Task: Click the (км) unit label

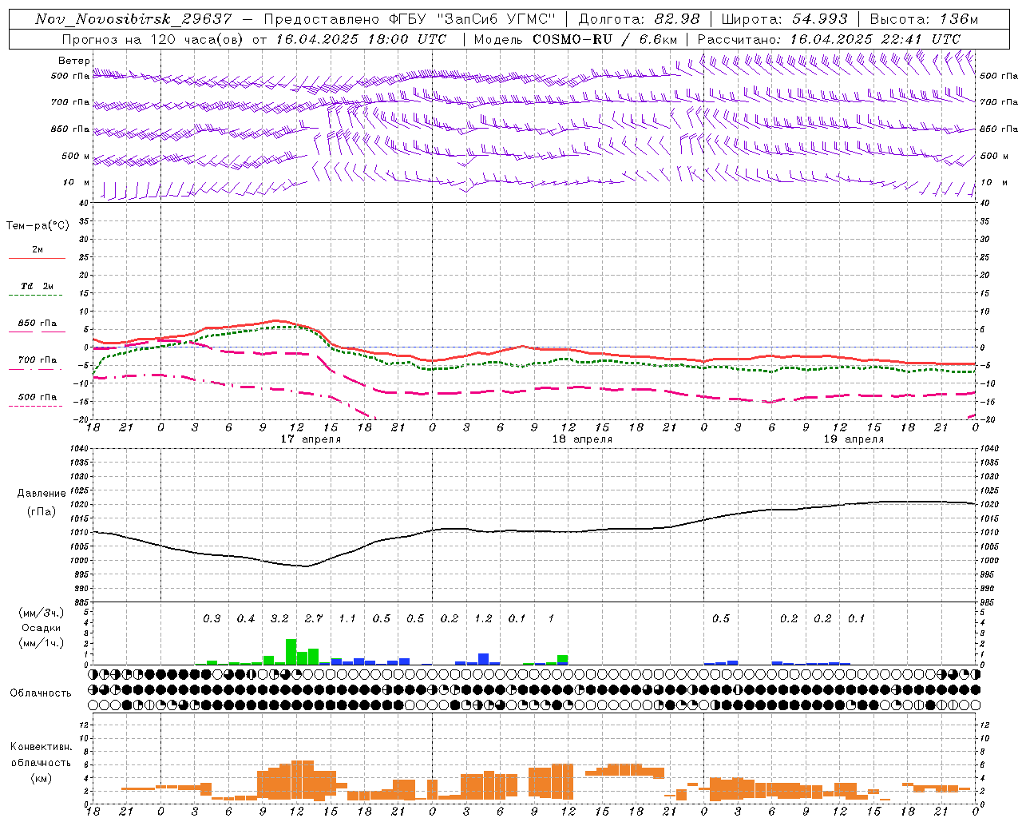Action: tap(42, 778)
